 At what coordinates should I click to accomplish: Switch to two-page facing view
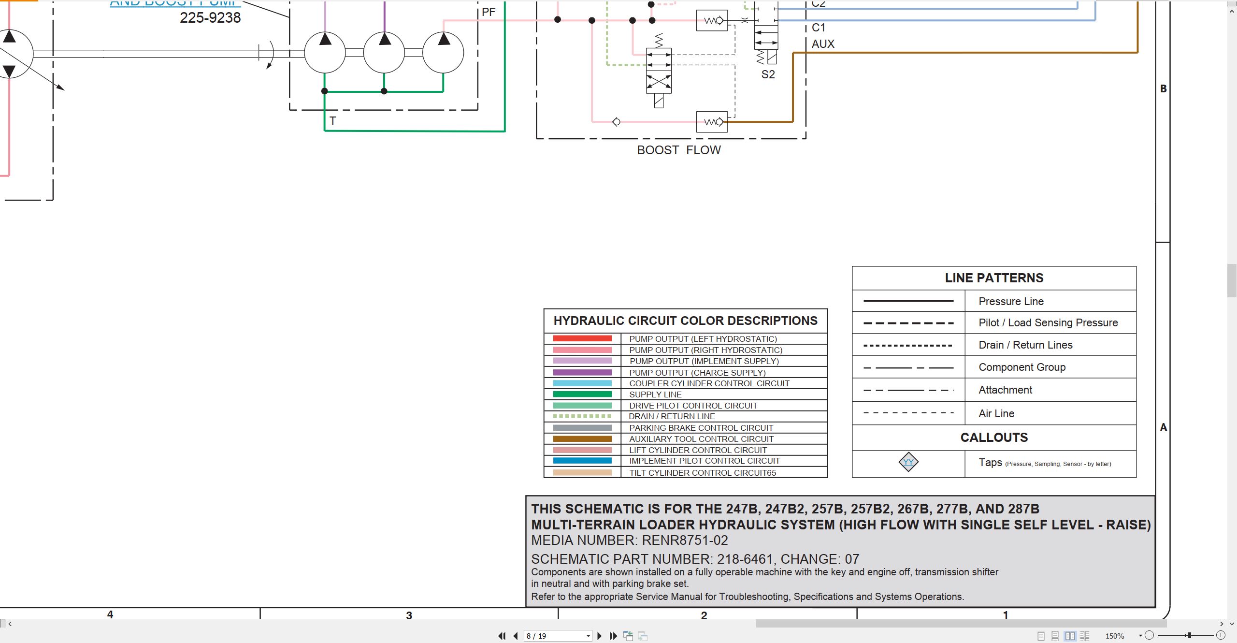[1070, 636]
